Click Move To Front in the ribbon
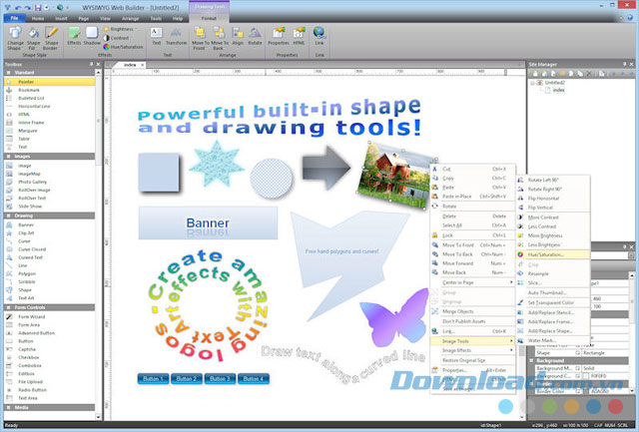This screenshot has width=639, height=432. coord(200,38)
